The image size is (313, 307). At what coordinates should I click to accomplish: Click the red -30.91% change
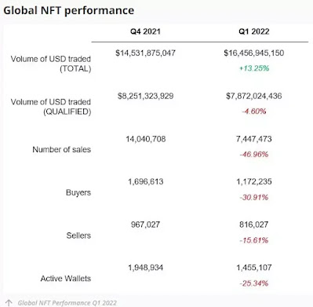[254, 197]
